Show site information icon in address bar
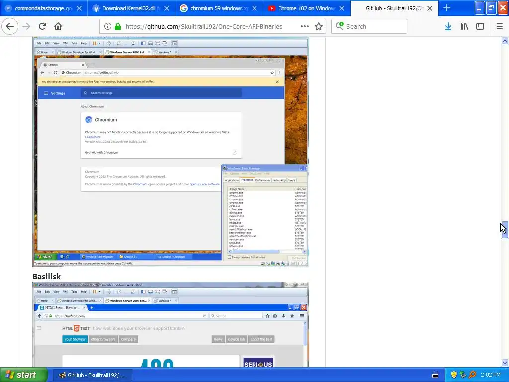Viewport: 509px width, 382px height. pos(108,26)
